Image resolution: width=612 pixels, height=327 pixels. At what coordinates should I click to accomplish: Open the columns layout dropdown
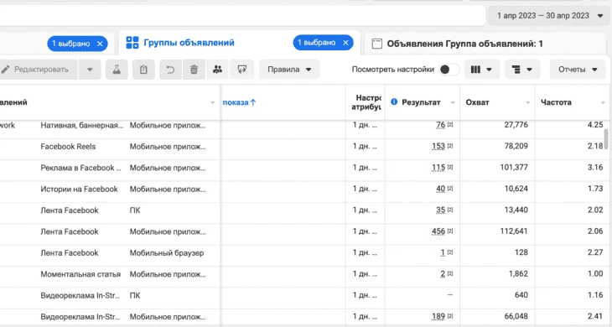tap(482, 70)
